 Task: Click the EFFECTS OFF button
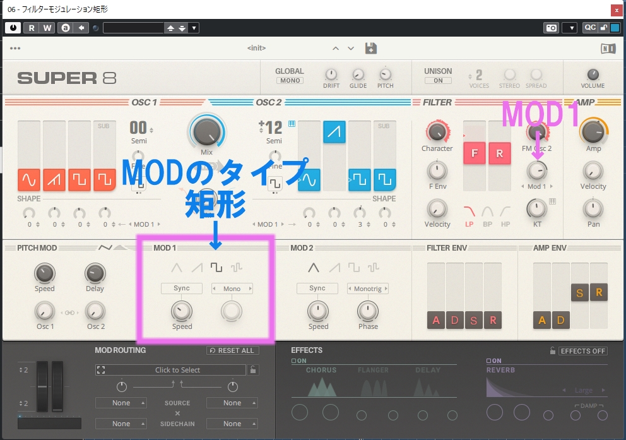coord(582,351)
